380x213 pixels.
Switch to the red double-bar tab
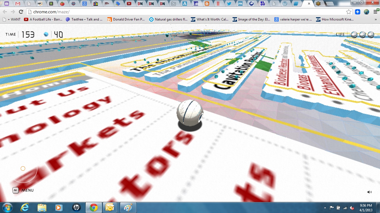click(x=218, y=4)
